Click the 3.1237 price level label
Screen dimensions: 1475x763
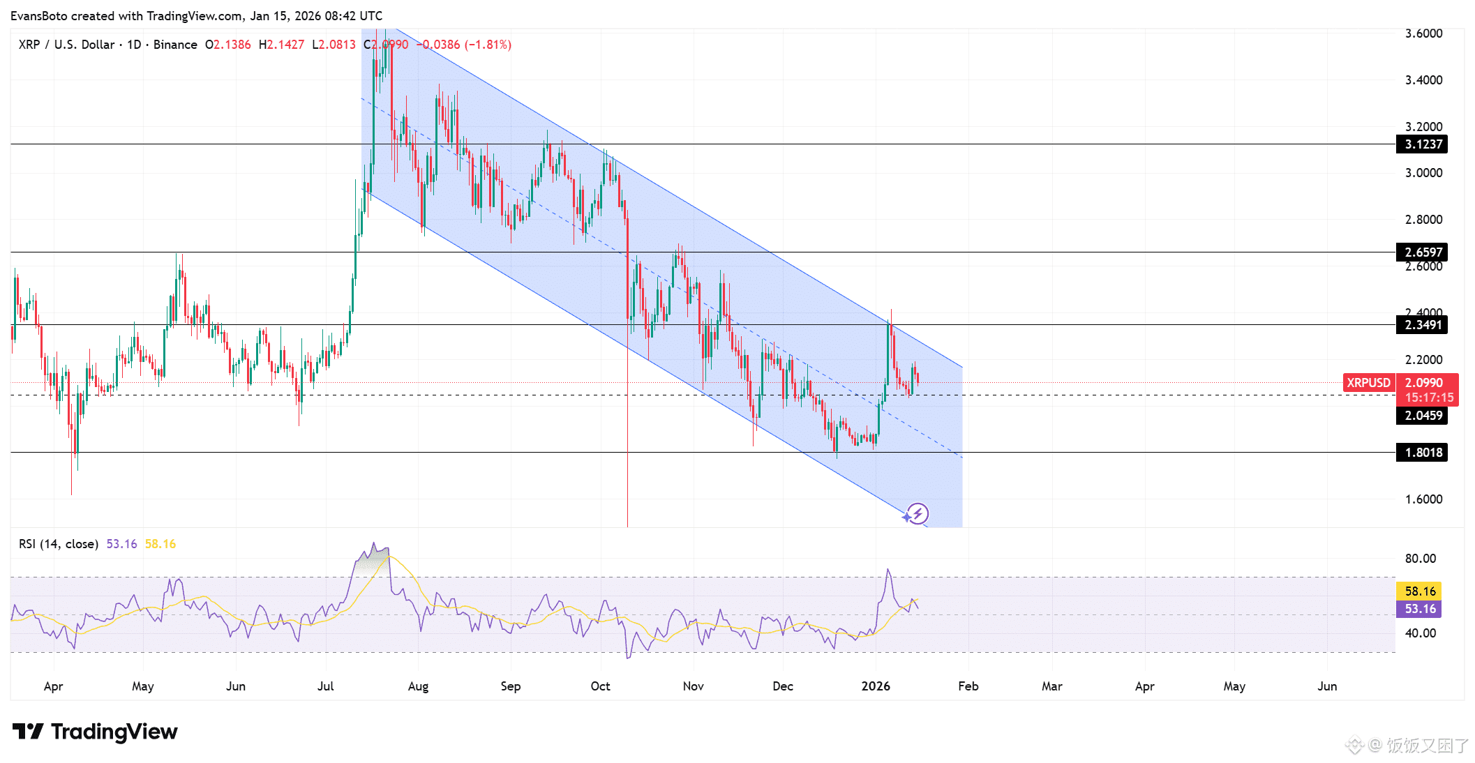[x=1422, y=144]
